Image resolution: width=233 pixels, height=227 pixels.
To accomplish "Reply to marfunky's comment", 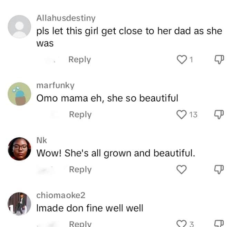I will [x=80, y=114].
